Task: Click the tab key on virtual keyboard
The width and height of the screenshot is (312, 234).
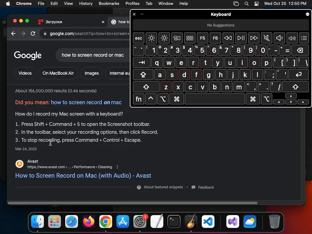Action: [142, 63]
